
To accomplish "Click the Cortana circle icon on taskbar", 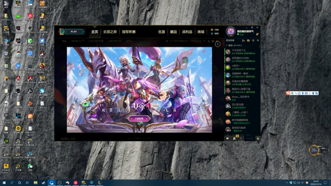I will coord(19,183).
